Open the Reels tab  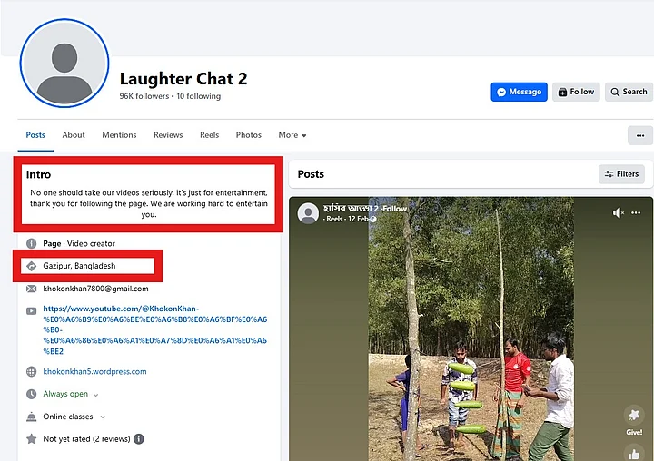point(209,135)
